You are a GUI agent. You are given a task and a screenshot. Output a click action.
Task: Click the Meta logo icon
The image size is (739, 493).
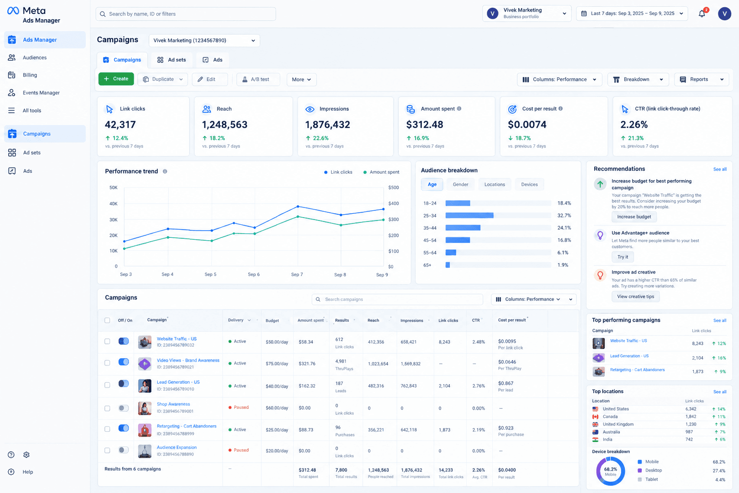coord(13,11)
